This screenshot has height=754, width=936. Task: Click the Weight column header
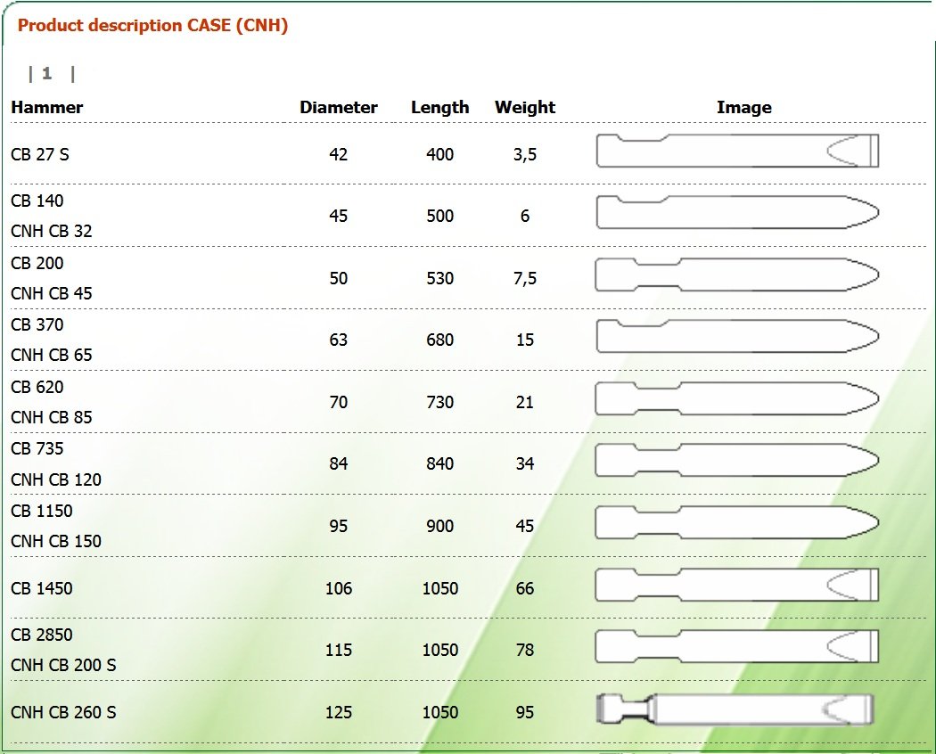tap(525, 108)
